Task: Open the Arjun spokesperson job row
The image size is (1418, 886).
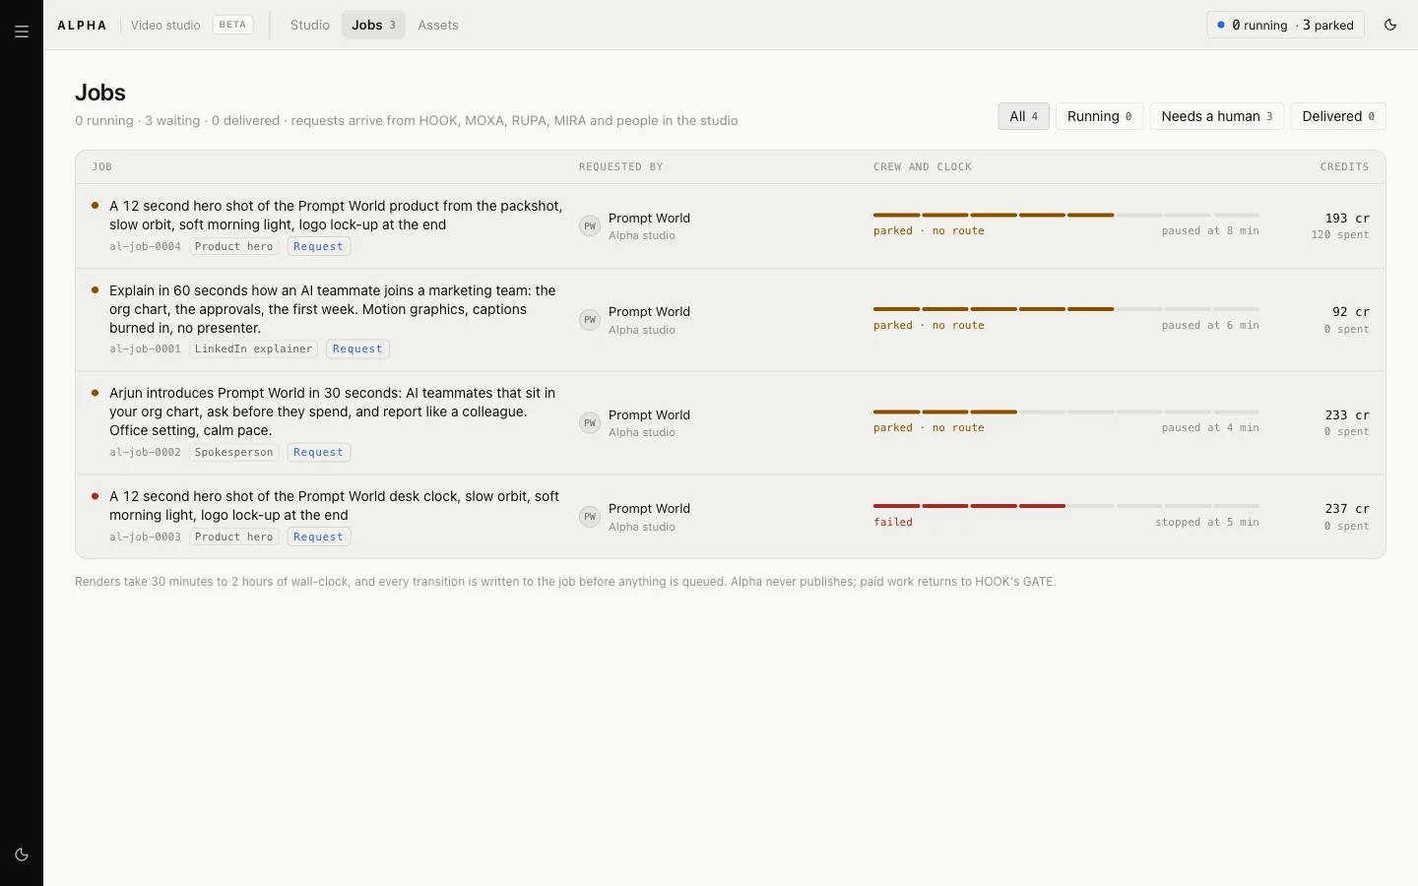Action: 731,423
